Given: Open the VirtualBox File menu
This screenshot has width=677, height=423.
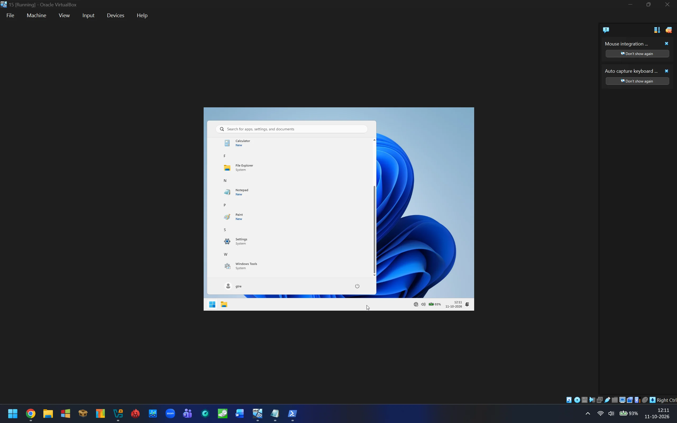Looking at the screenshot, I should 10,15.
